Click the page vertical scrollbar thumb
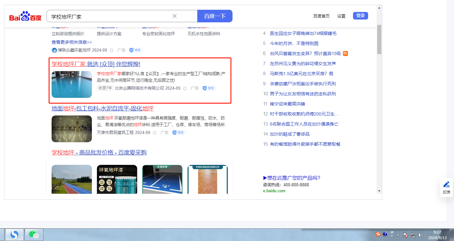 (x=379, y=39)
